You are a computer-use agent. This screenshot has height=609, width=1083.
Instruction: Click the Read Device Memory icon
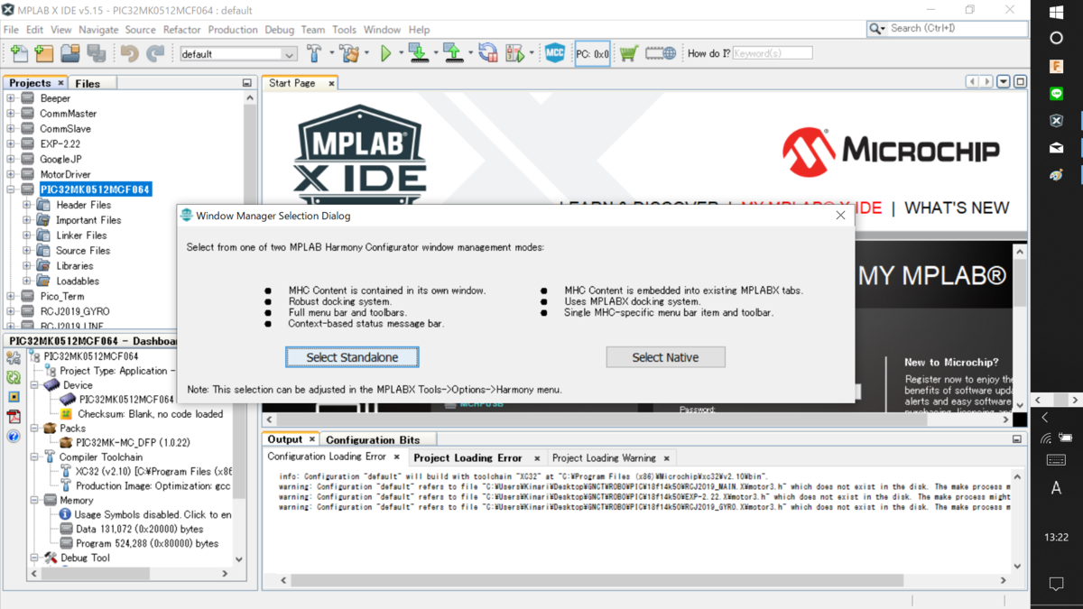[453, 54]
